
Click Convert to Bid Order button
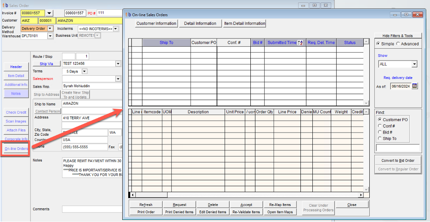pos(398,161)
